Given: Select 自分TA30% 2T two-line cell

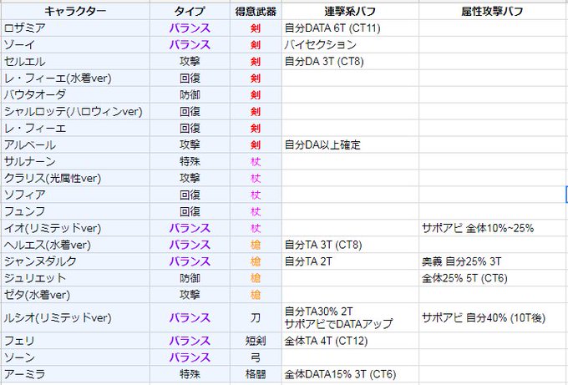Looking at the screenshot, I should [350, 317].
